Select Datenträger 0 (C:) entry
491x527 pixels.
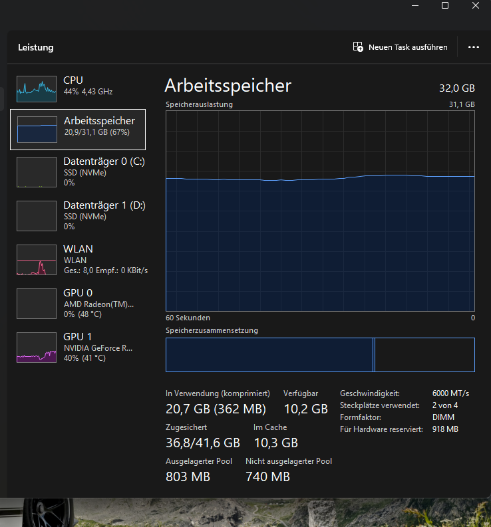pos(78,171)
